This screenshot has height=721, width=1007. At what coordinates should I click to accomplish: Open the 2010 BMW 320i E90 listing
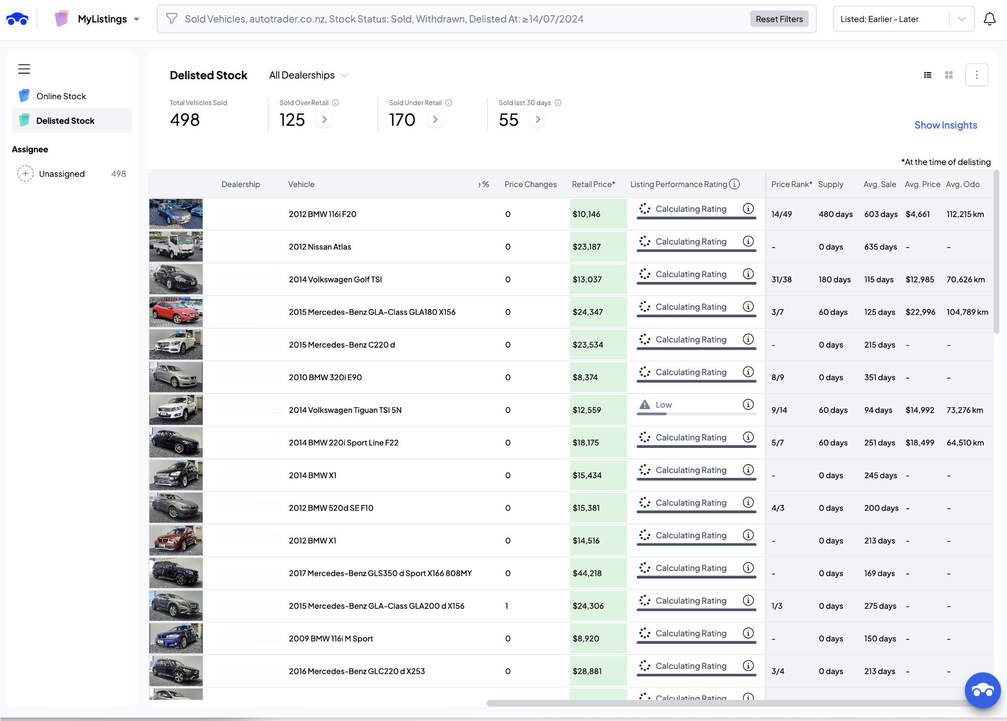[x=325, y=378]
